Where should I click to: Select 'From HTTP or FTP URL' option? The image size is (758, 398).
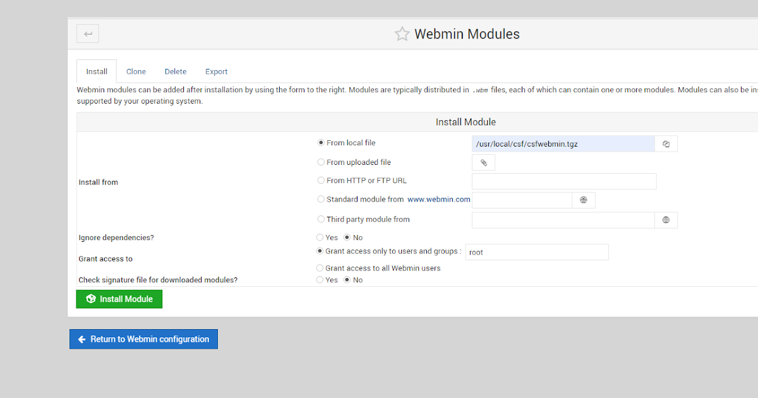[x=321, y=181]
